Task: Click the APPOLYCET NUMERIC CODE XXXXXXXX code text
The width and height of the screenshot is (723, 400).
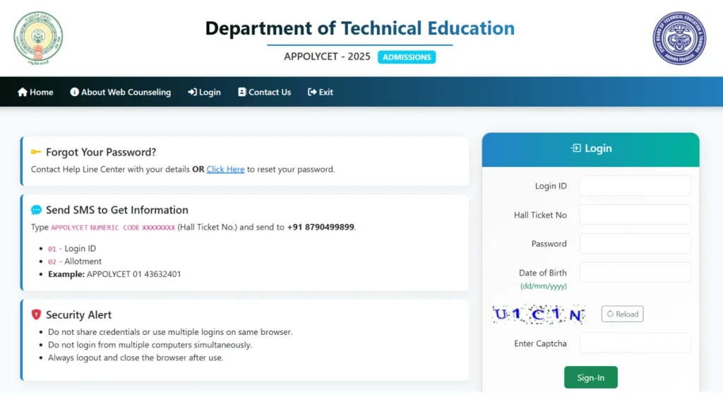Action: click(113, 228)
